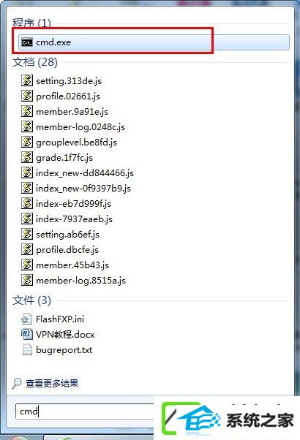
Task: Select the member.9a91e.js script icon
Action: [x=27, y=111]
